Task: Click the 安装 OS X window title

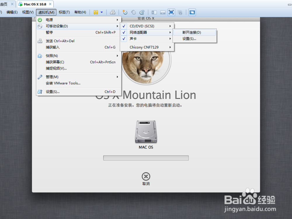Action: coord(146,18)
